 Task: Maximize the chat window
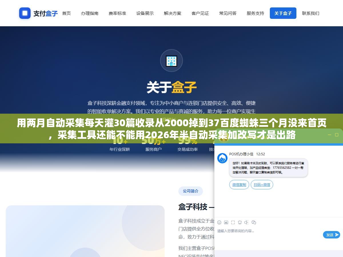[337, 135]
